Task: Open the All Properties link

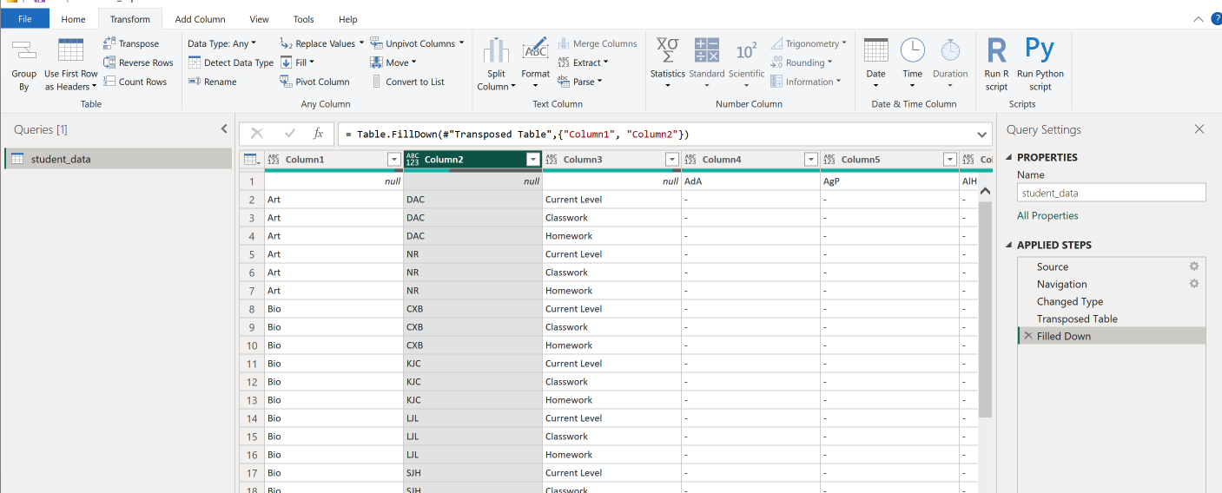Action: click(x=1047, y=215)
